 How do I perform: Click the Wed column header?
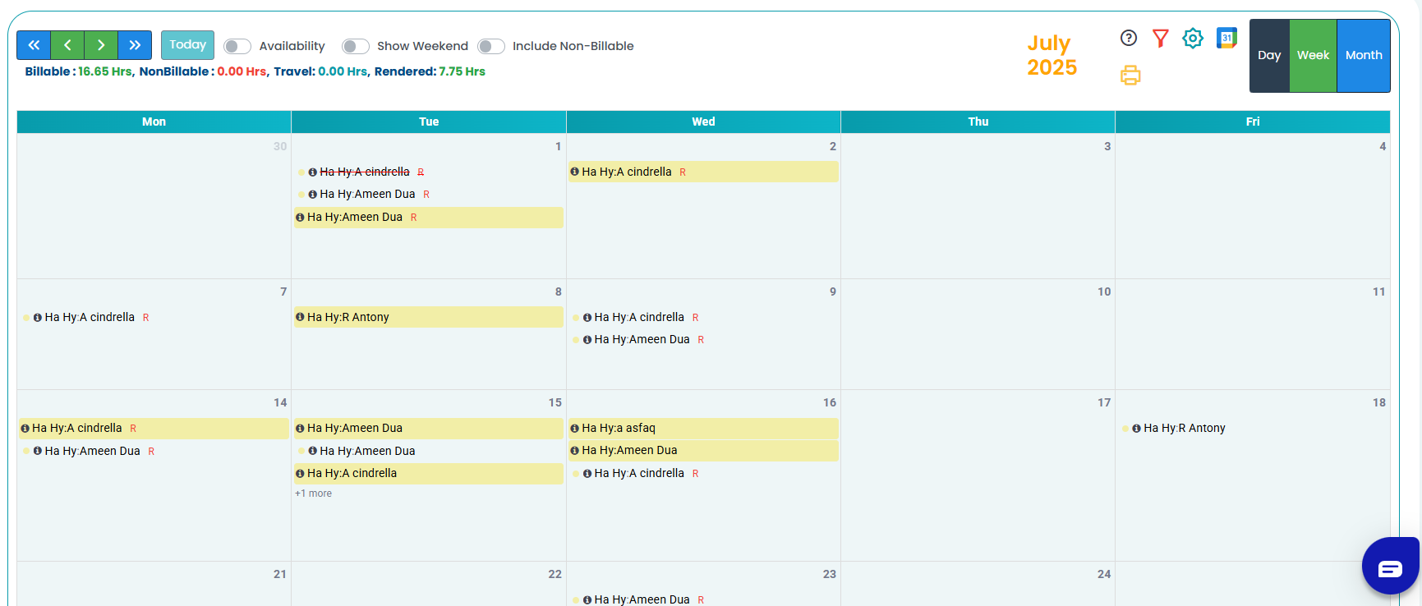703,122
